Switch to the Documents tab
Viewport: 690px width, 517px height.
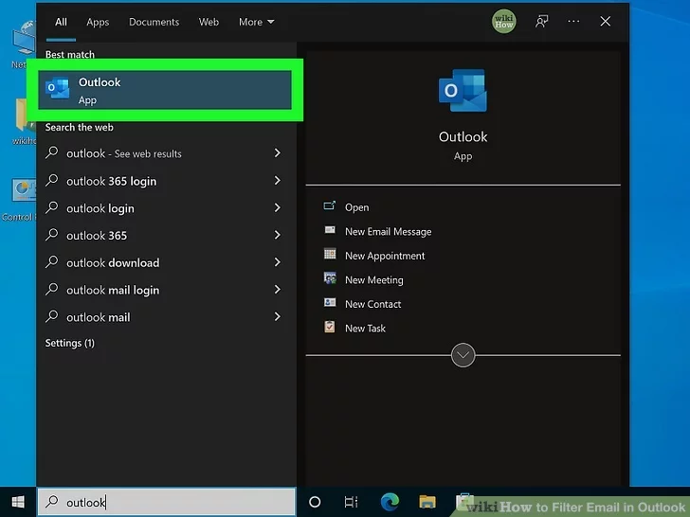point(154,22)
